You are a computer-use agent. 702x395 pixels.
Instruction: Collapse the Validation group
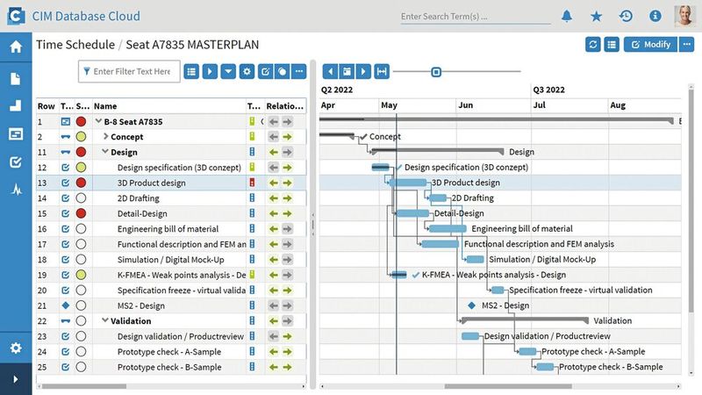(x=105, y=320)
